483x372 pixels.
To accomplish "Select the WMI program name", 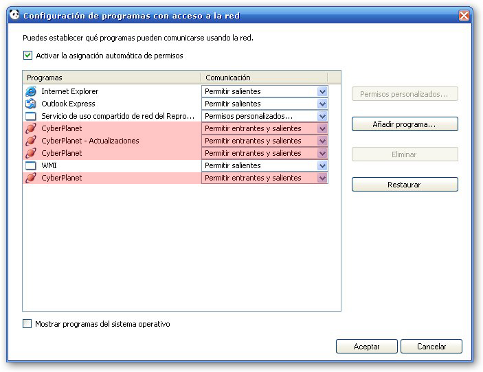I will click(49, 165).
